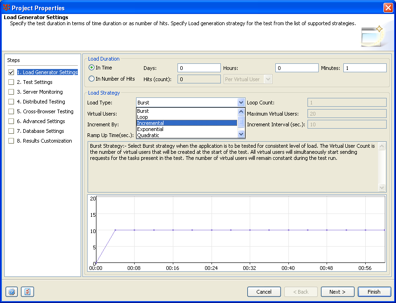Screen dimensions: 396x303
Task: Check the Results Customization step checkbox
Action: [x=11, y=141]
